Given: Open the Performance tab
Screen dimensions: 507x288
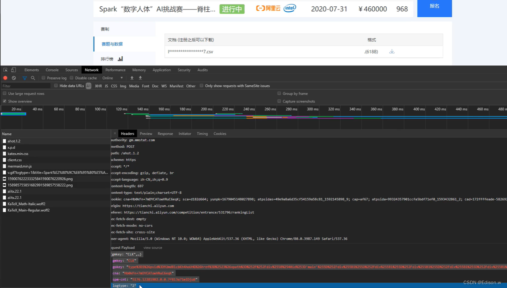Looking at the screenshot, I should tap(115, 70).
